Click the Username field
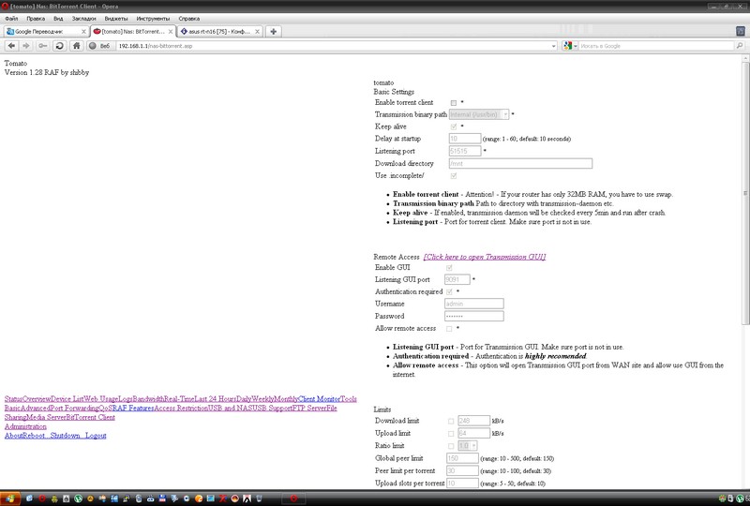750x506 pixels. coord(474,304)
